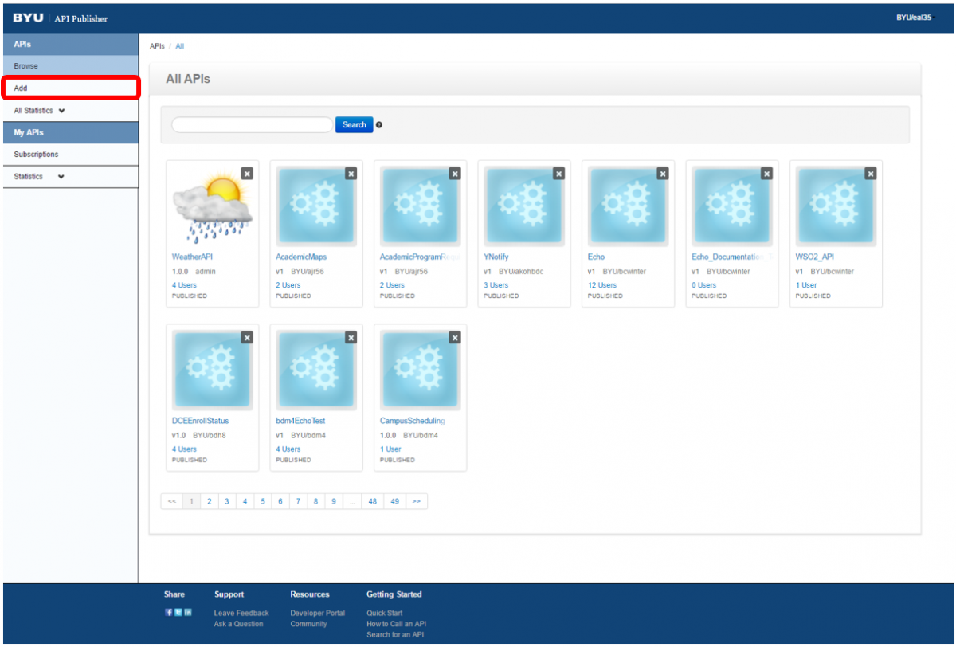This screenshot has height=647, width=956.
Task: Open the Echo name link
Action: 596,257
